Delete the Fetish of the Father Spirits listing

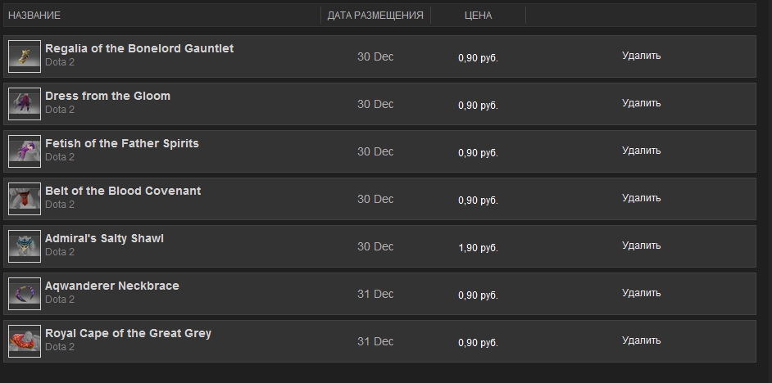641,151
